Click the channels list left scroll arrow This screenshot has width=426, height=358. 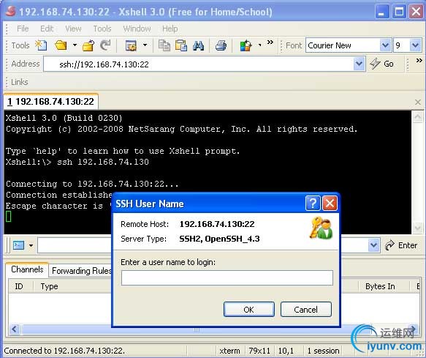tap(14, 329)
